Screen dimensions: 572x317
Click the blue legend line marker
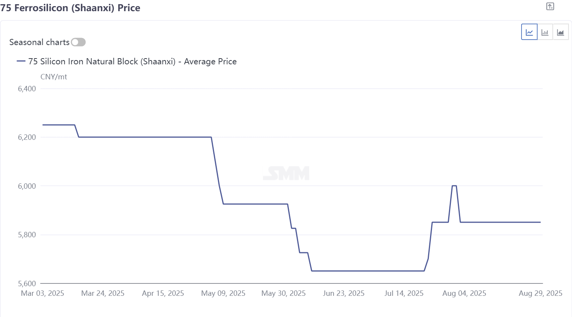coord(21,61)
